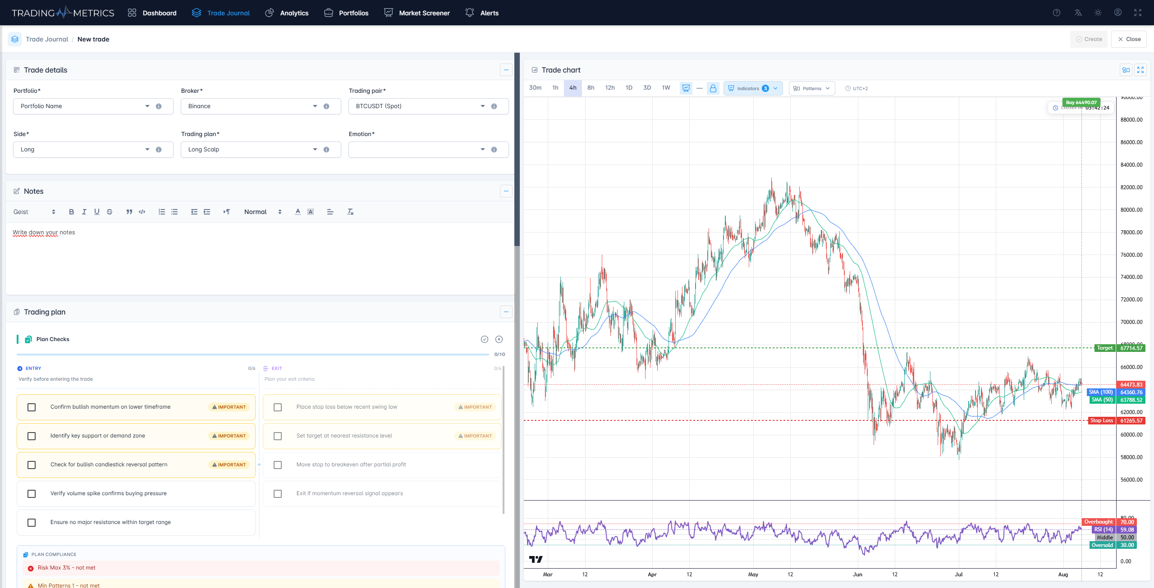
Task: Open the empty Emotion dropdown
Action: tap(429, 150)
